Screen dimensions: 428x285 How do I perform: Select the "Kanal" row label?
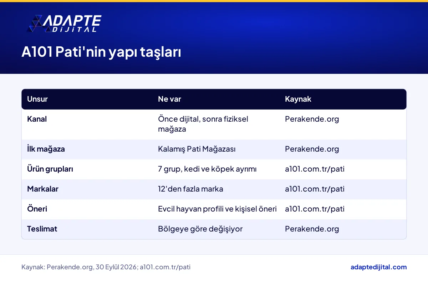(x=37, y=119)
